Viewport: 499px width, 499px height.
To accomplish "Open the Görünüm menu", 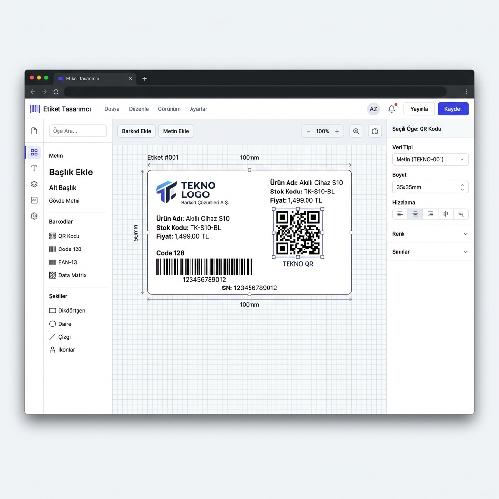I will point(169,109).
